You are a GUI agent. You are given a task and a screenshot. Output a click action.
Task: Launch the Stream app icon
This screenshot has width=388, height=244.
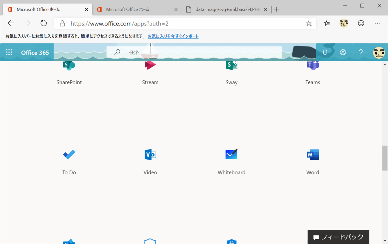pyautogui.click(x=150, y=66)
